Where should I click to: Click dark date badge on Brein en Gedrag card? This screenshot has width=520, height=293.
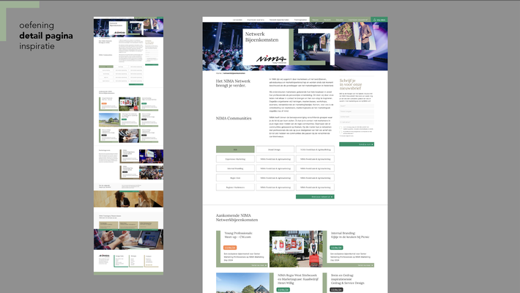[x=336, y=289]
